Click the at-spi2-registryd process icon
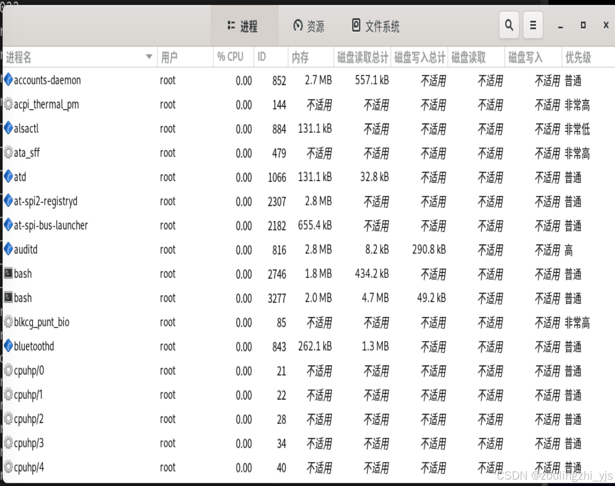Screen dimensions: 615x486 (x=8, y=201)
